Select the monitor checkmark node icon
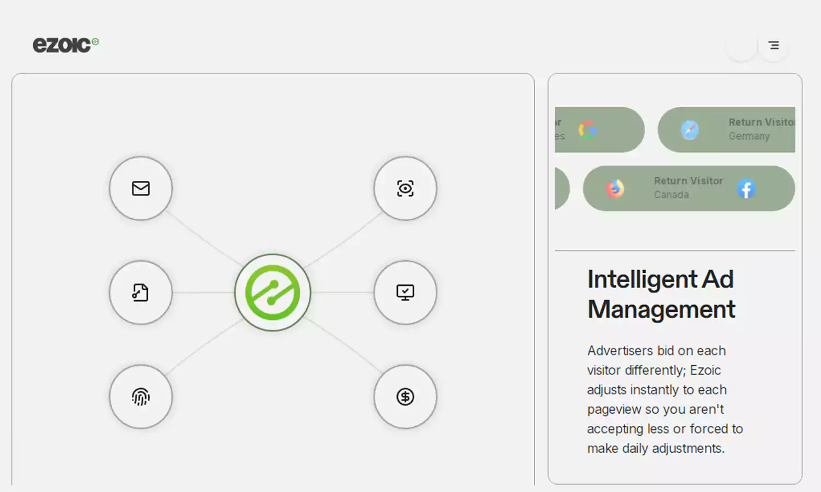Viewport: 821px width, 492px height. pyautogui.click(x=405, y=292)
